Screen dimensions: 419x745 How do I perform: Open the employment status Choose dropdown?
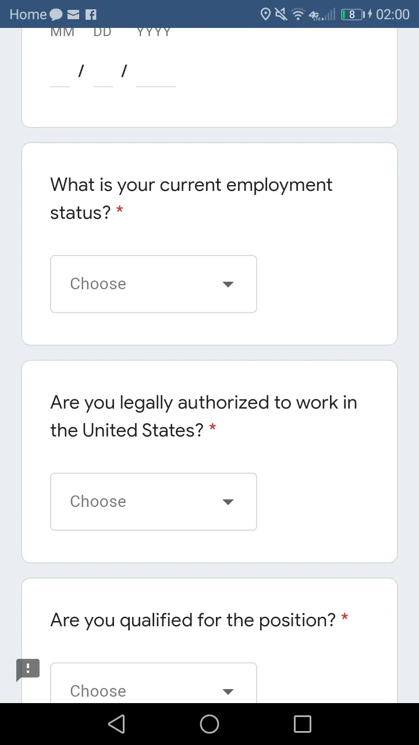click(x=154, y=284)
